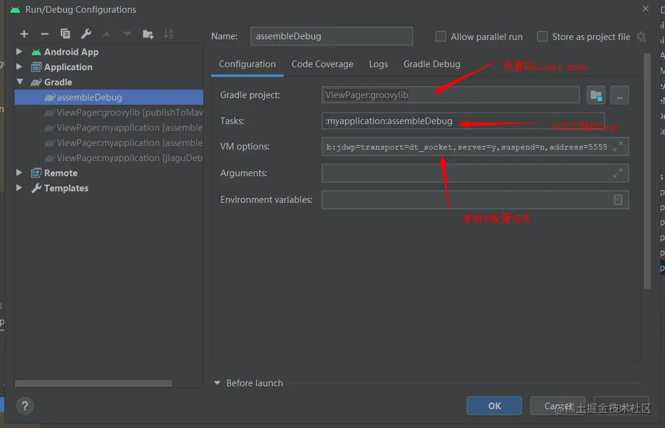Sort configurations alphabetically icon
This screenshot has height=428, width=665.
click(169, 34)
